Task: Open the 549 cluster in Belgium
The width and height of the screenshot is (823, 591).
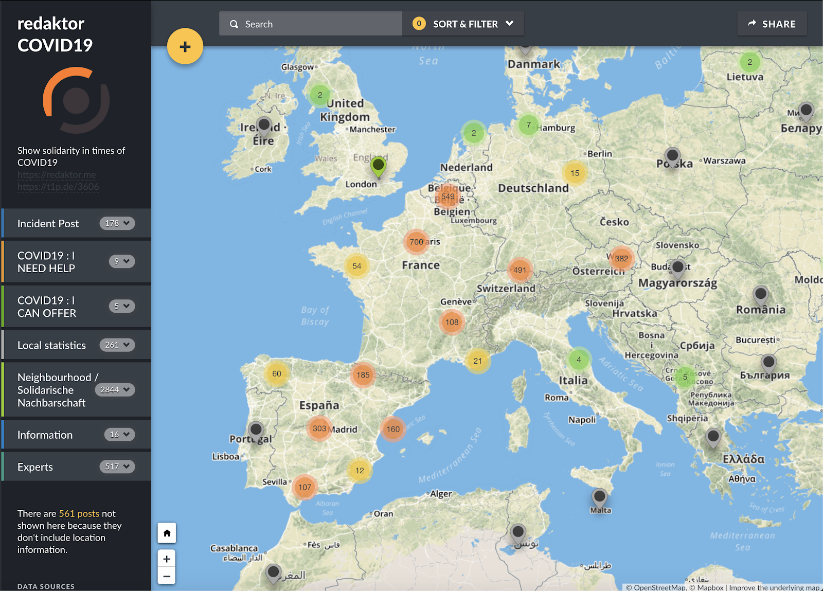Action: coord(448,196)
